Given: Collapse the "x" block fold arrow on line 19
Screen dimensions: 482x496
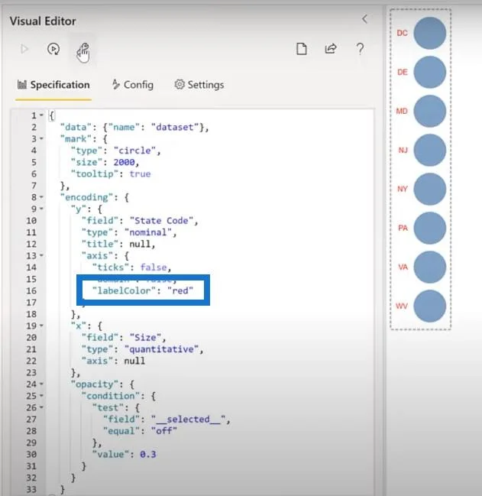Looking at the screenshot, I should point(41,326).
